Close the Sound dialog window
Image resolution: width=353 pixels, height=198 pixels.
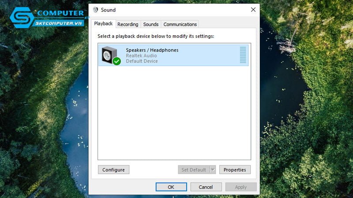click(x=253, y=10)
